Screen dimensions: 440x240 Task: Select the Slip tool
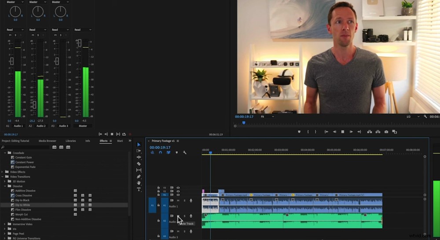pos(139,170)
